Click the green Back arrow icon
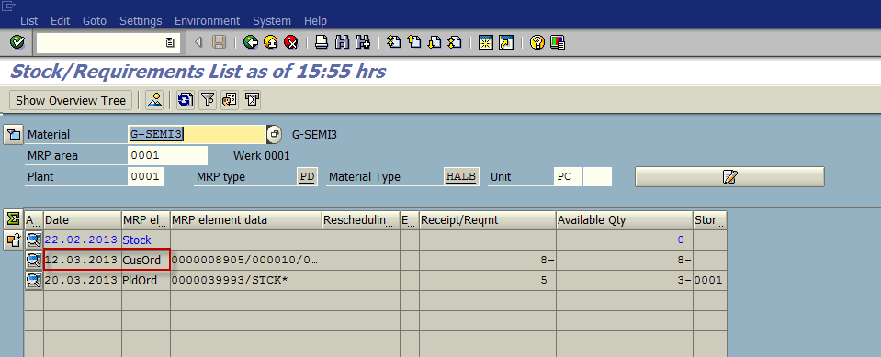Image resolution: width=881 pixels, height=357 pixels. click(251, 42)
